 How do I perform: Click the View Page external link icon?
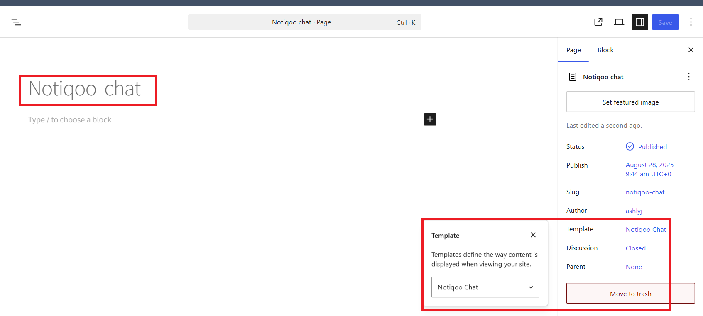(598, 22)
